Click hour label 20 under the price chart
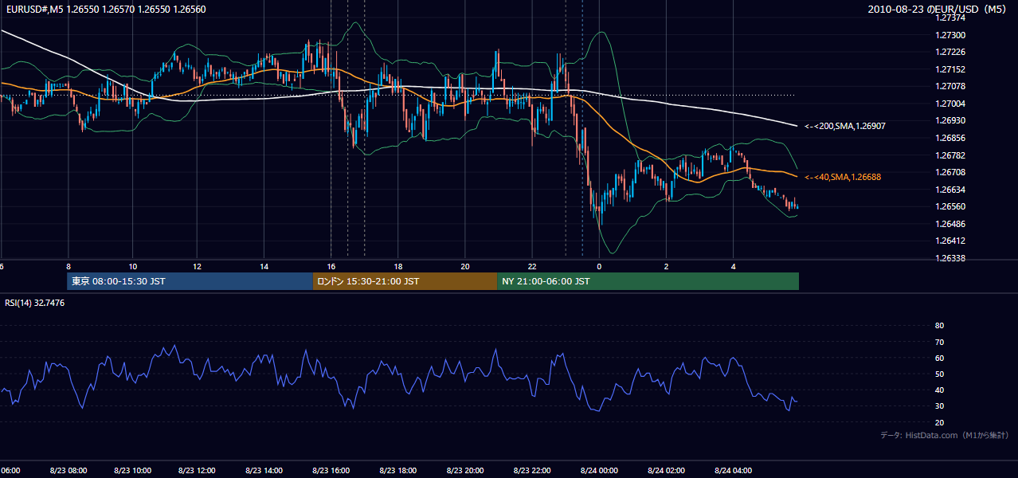The image size is (1018, 478). tap(465, 267)
